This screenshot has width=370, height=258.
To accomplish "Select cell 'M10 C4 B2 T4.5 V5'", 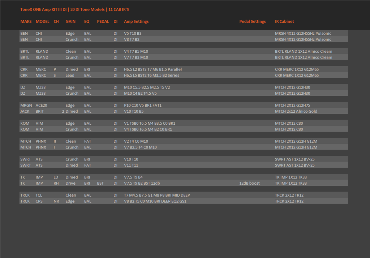I will coord(141,94).
